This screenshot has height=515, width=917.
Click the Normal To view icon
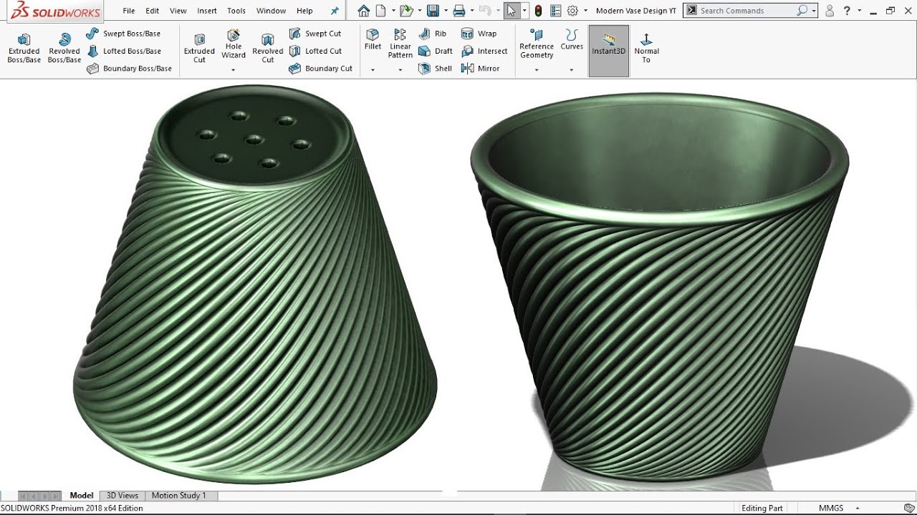(646, 49)
